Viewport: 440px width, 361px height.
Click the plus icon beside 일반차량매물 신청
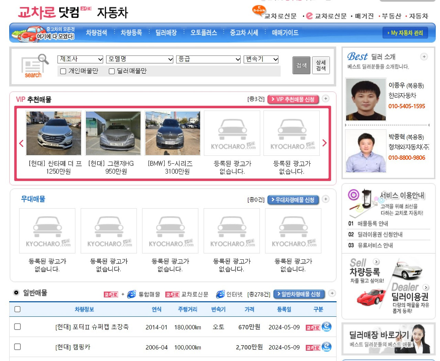pos(332,293)
